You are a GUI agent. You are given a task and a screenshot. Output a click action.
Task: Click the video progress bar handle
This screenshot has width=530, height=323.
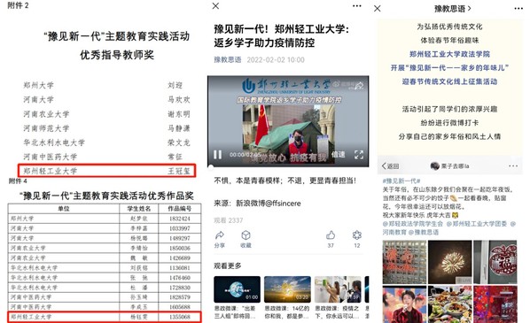click(x=210, y=166)
